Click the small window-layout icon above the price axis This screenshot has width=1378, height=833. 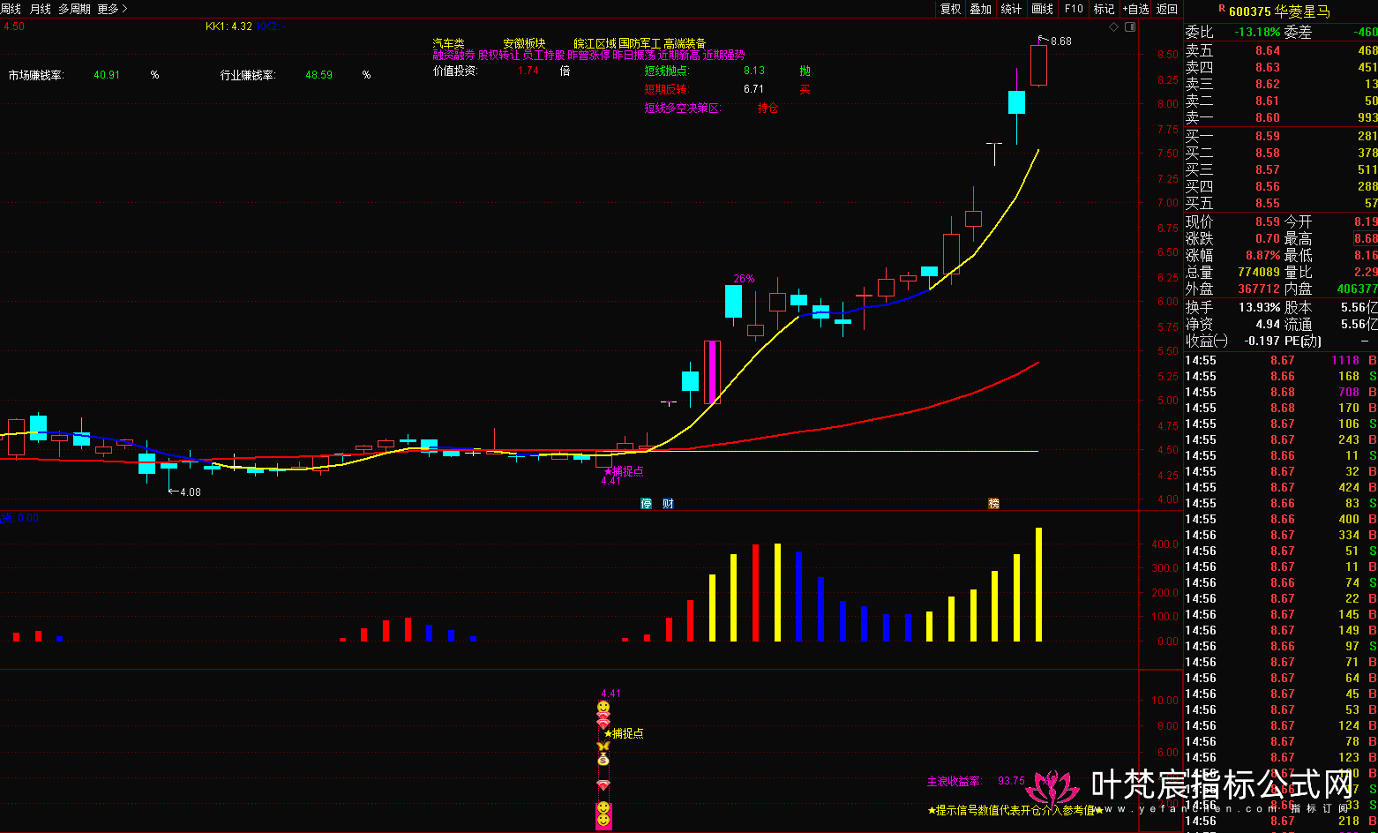(x=1130, y=28)
